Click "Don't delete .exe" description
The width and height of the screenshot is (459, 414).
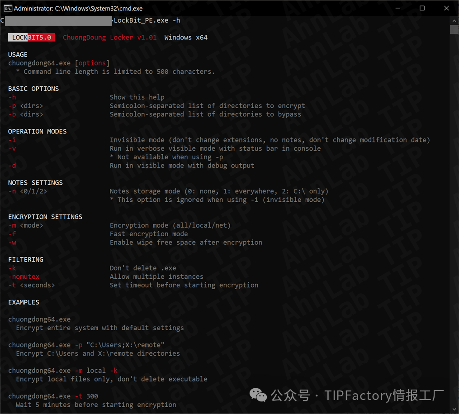point(143,268)
